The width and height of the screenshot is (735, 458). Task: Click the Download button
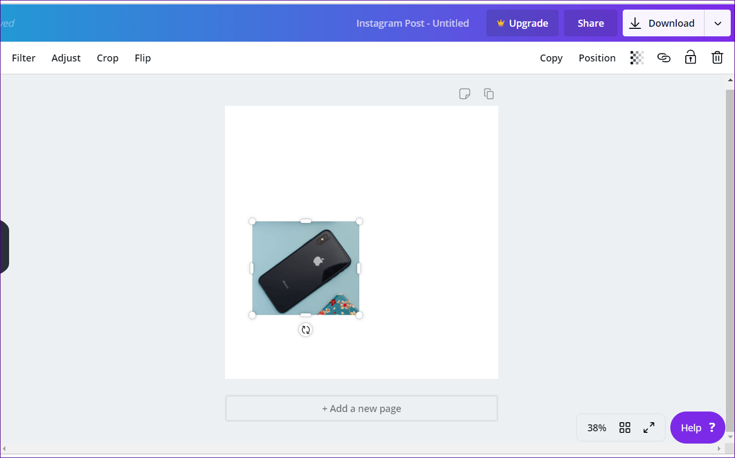tap(663, 23)
